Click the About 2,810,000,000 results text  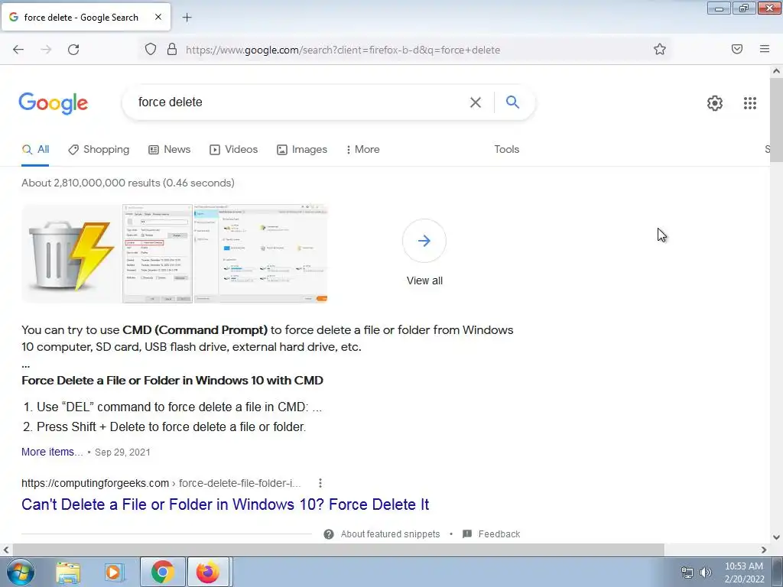click(x=128, y=183)
